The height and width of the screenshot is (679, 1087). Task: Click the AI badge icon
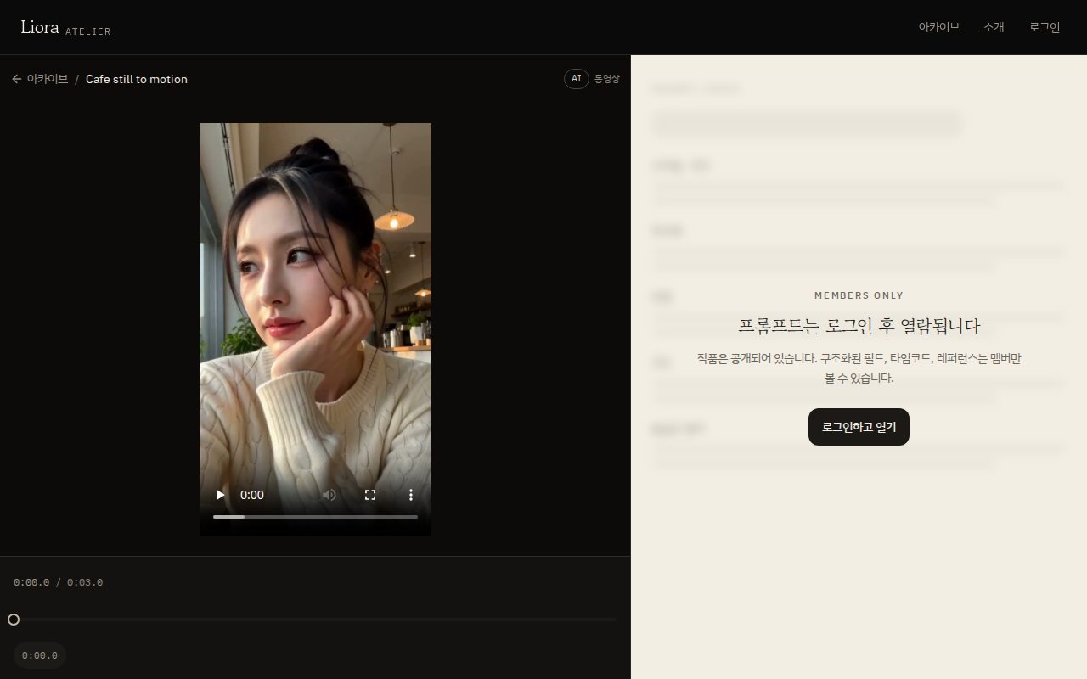point(576,79)
